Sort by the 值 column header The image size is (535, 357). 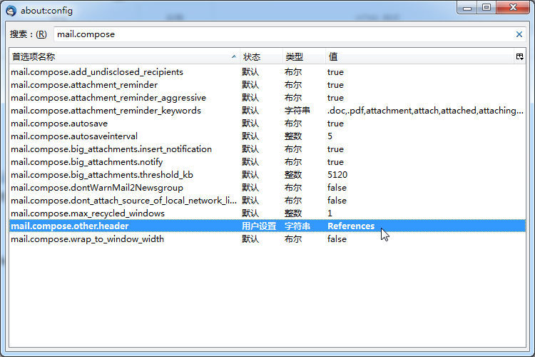pyautogui.click(x=419, y=56)
